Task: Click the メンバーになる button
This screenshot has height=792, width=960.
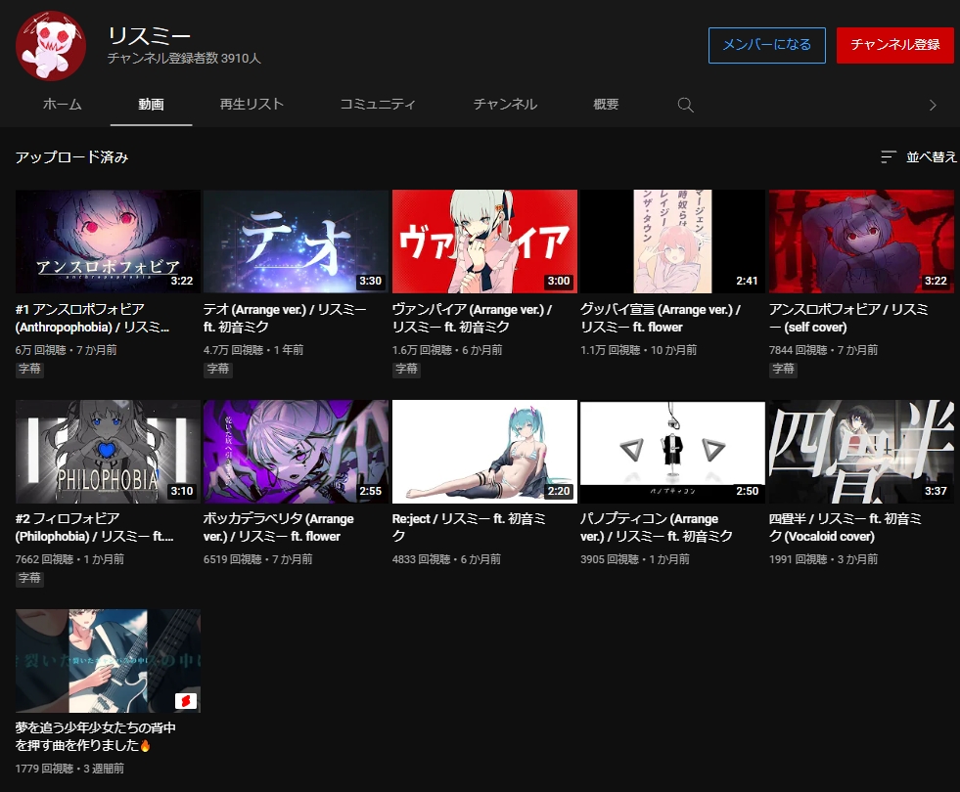Action: (766, 45)
